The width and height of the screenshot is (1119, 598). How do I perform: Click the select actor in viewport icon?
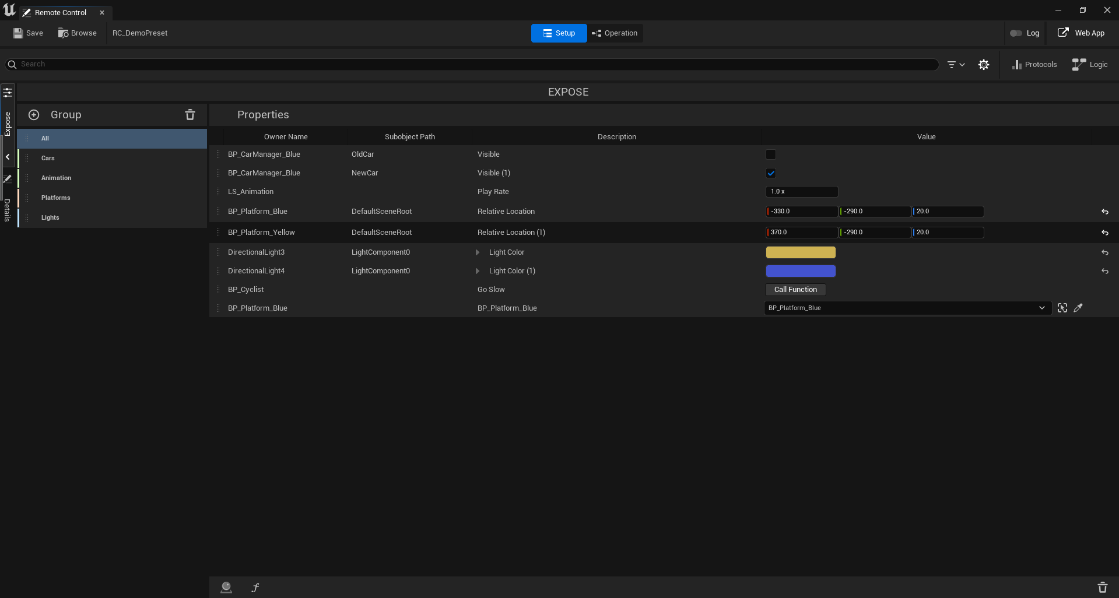[x=1062, y=308]
